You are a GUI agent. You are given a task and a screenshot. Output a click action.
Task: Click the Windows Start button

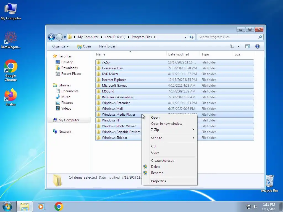pyautogui.click(x=7, y=206)
